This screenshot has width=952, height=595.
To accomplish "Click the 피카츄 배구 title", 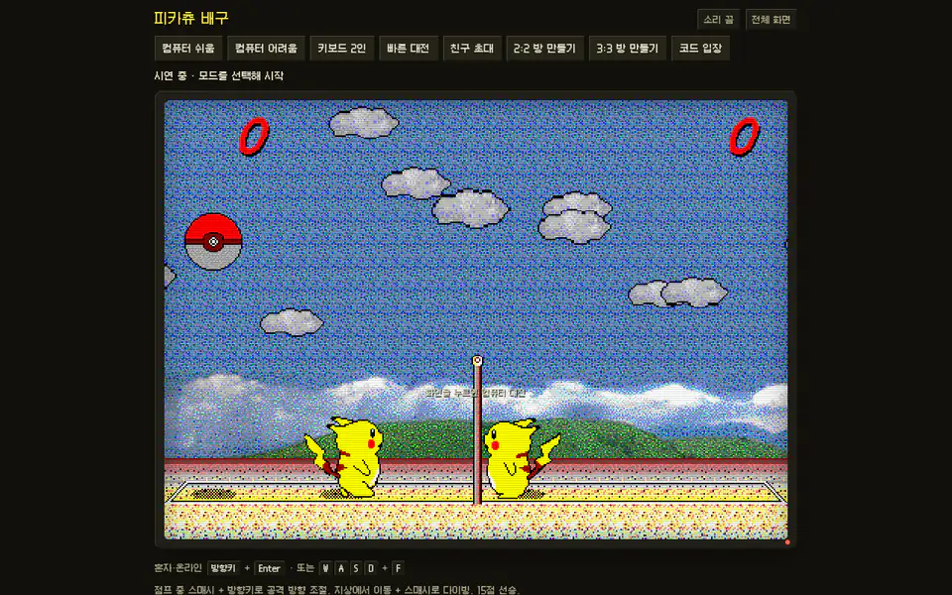I will (x=191, y=18).
